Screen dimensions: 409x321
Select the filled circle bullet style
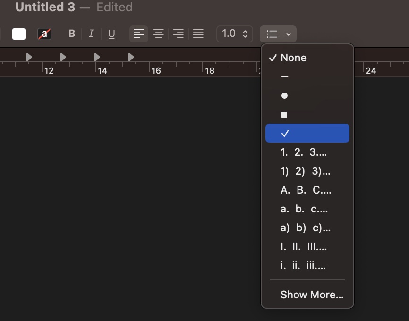point(307,95)
